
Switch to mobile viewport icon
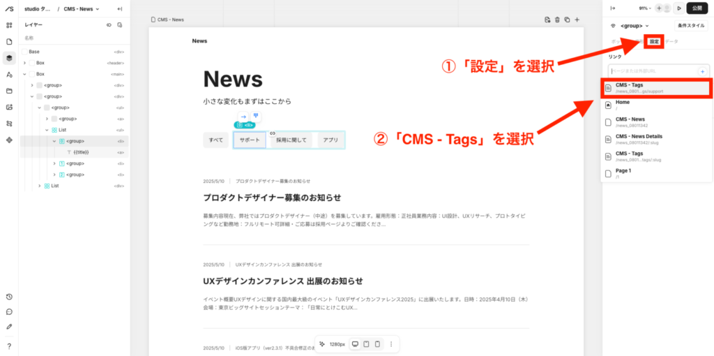coord(377,344)
